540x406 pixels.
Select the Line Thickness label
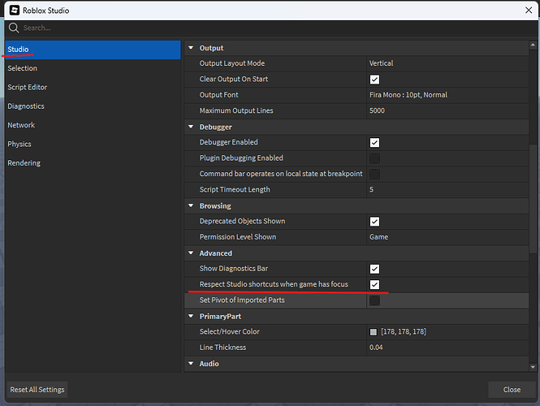click(222, 348)
